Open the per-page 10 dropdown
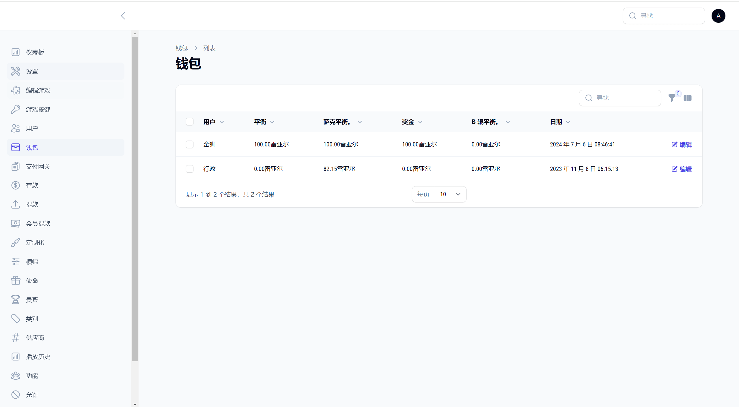 450,194
